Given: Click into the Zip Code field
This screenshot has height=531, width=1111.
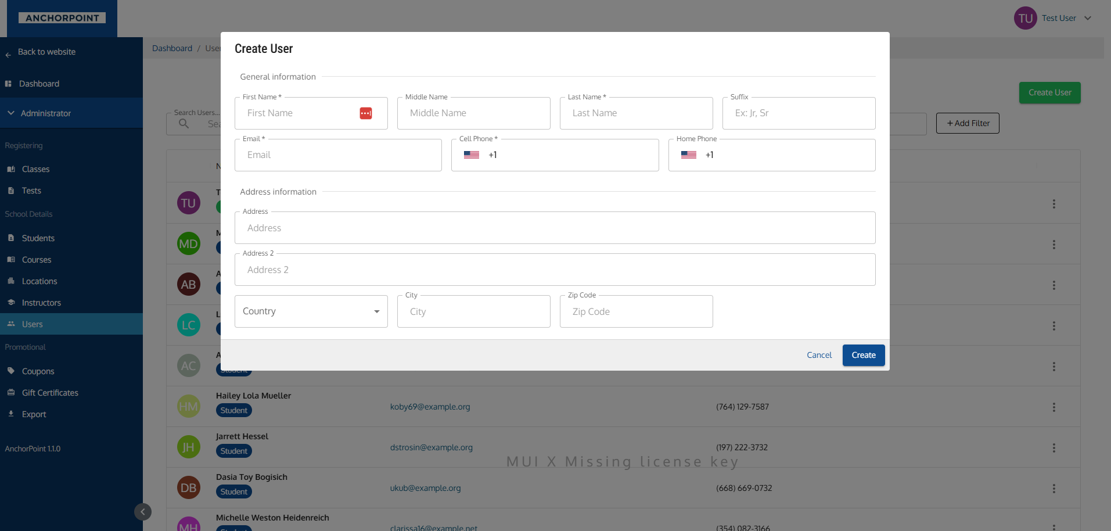Looking at the screenshot, I should [x=636, y=312].
